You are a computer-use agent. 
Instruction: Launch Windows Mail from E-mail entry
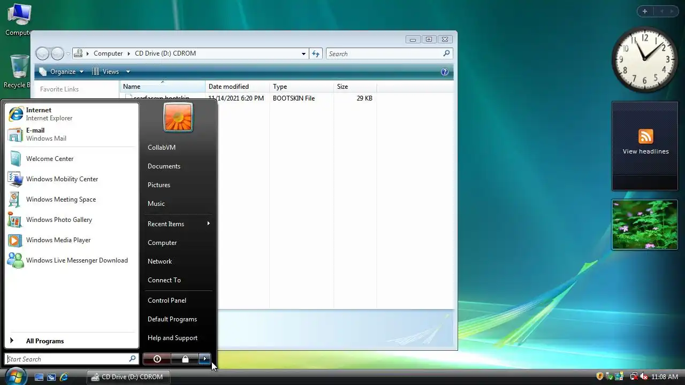point(71,134)
